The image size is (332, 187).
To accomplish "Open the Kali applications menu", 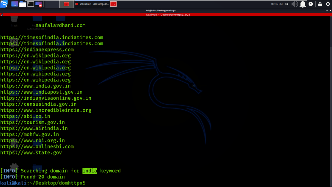I will pyautogui.click(x=4, y=4).
